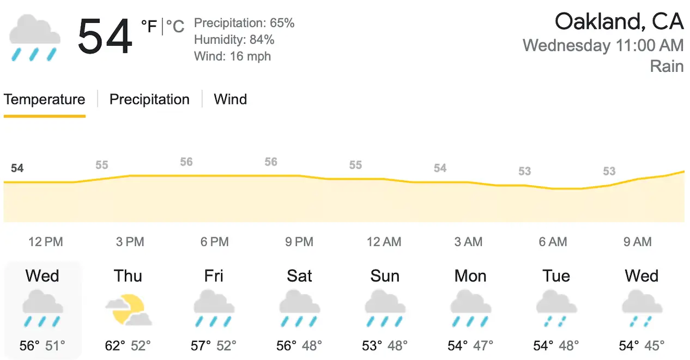Image resolution: width=690 pixels, height=360 pixels.
Task: Select Thursday's partly sunny icon
Action: tap(128, 309)
